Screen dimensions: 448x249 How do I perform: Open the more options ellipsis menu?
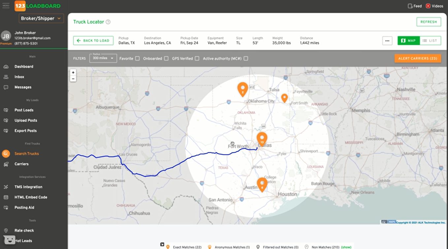click(x=387, y=41)
